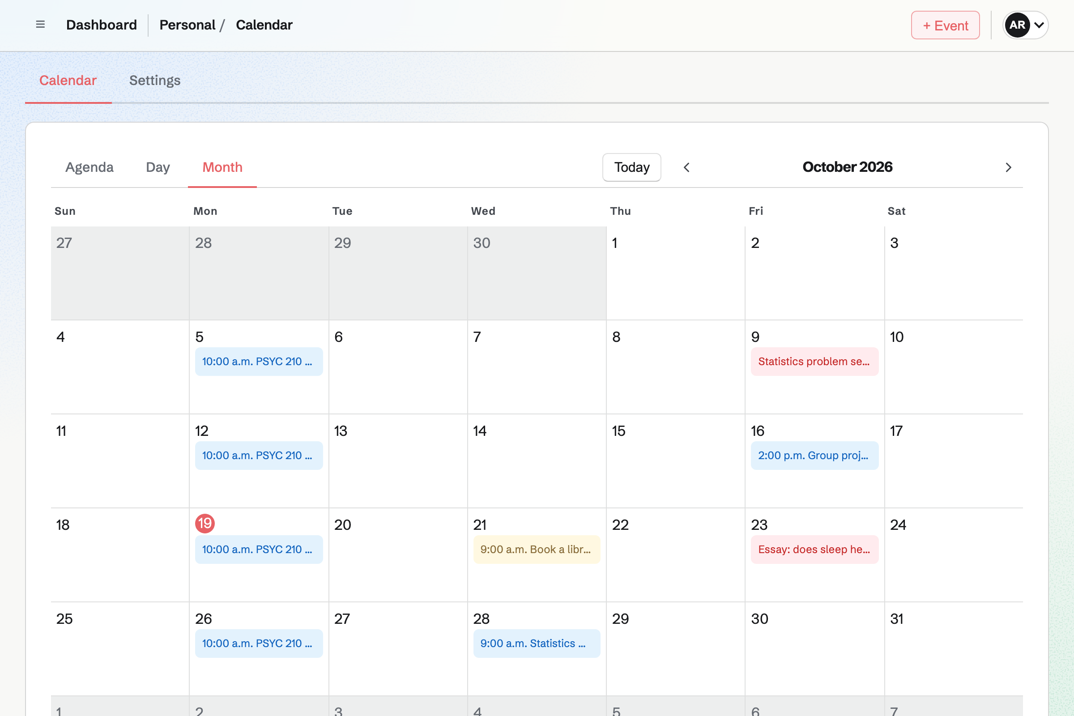Image resolution: width=1074 pixels, height=716 pixels.
Task: Open the Personal breadcrumb link
Action: [187, 25]
